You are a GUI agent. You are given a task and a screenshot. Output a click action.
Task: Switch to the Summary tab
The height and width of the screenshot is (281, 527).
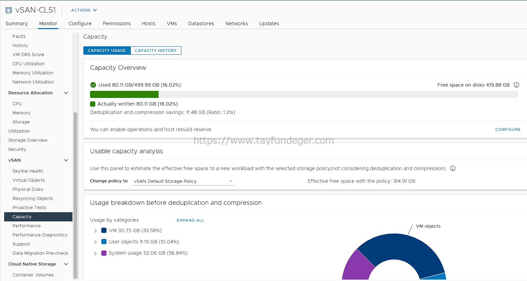pyautogui.click(x=17, y=24)
